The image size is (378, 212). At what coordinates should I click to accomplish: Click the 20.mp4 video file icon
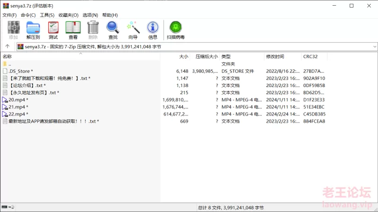point(5,100)
